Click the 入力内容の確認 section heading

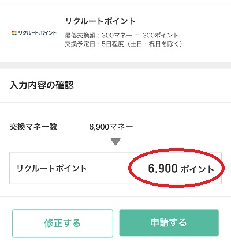click(x=42, y=85)
